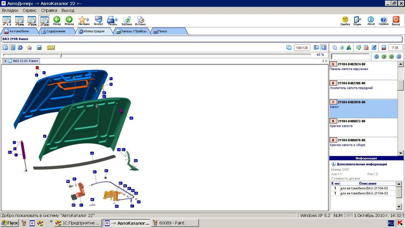Open the Выход menu in menu bar

[x=68, y=10]
